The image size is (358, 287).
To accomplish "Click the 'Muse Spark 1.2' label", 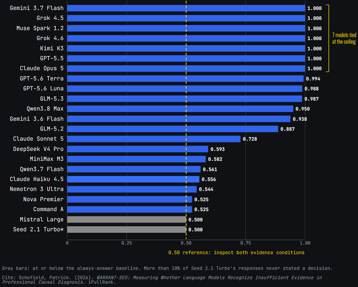I will [x=40, y=28].
